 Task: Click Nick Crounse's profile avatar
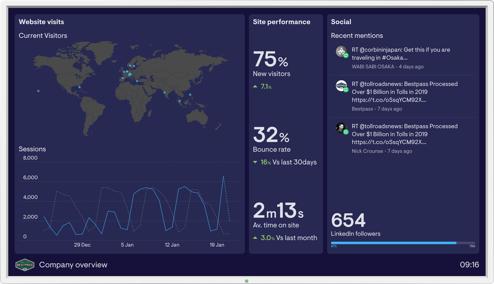341,128
